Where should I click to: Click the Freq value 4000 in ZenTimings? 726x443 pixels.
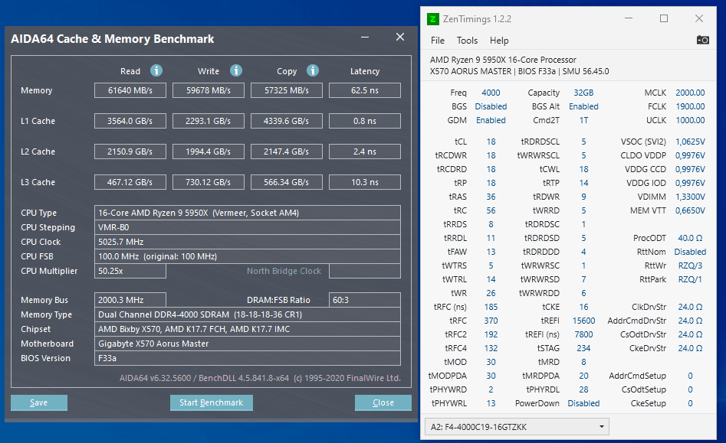[491, 93]
